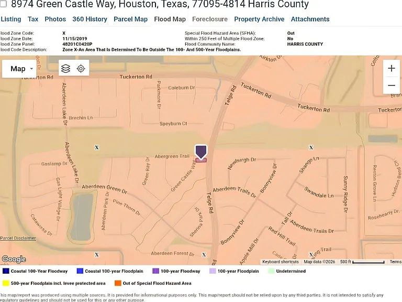Click the Green Castle Way street label
402x302 pixels.
184,176
